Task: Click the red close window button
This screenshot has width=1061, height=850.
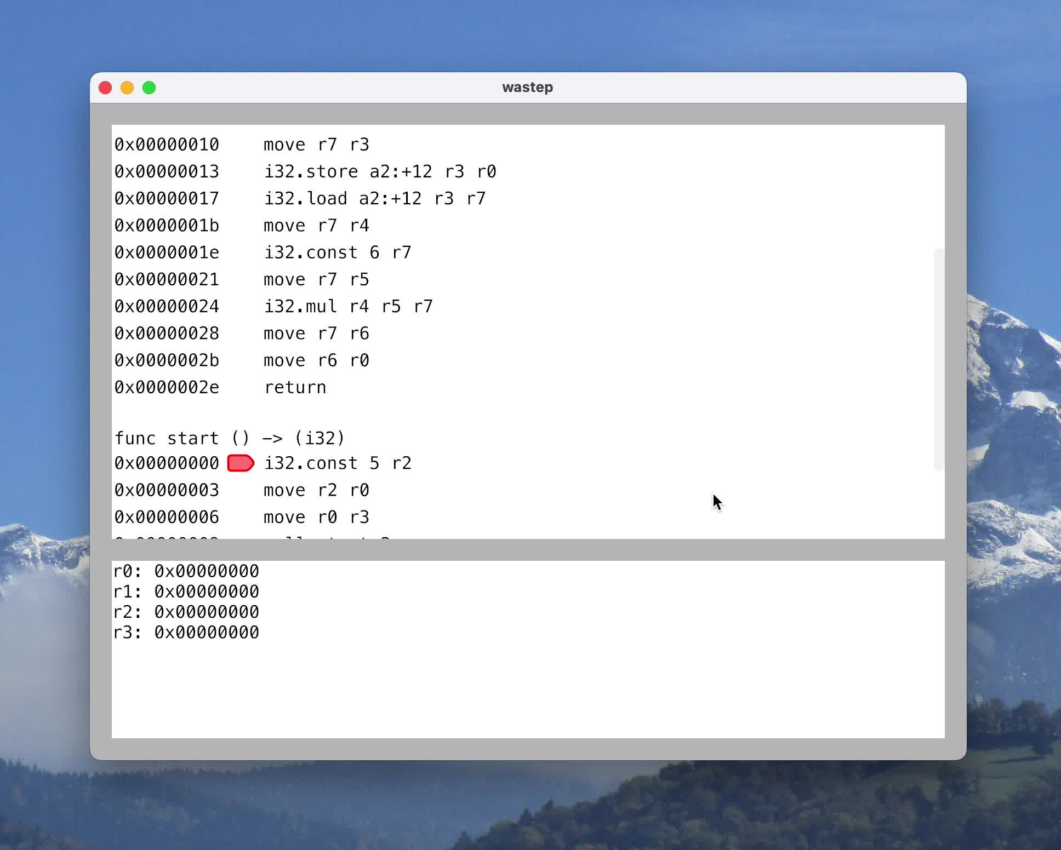Action: pos(105,88)
